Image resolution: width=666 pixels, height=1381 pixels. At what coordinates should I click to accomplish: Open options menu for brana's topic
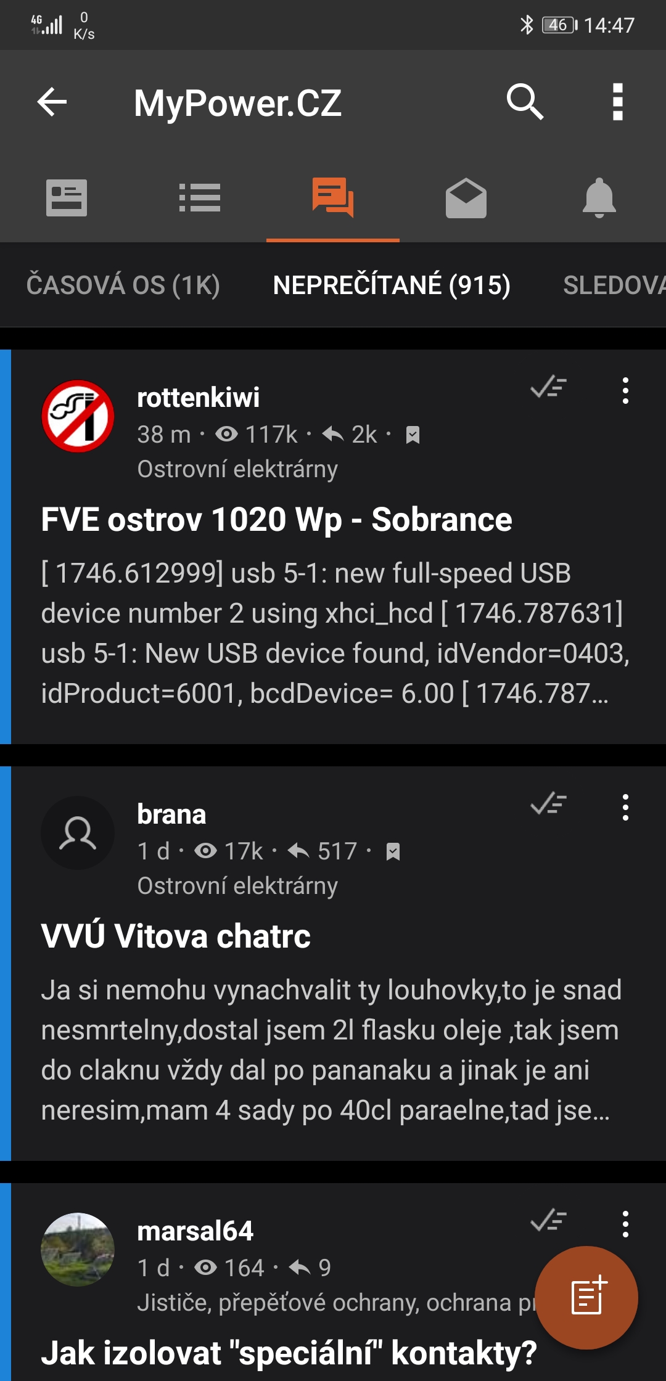point(625,807)
